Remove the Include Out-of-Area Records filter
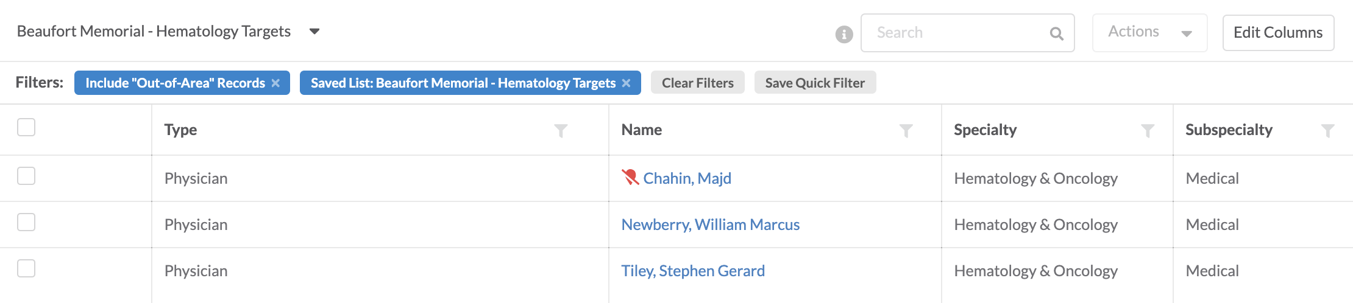This screenshot has width=1353, height=303. point(275,83)
